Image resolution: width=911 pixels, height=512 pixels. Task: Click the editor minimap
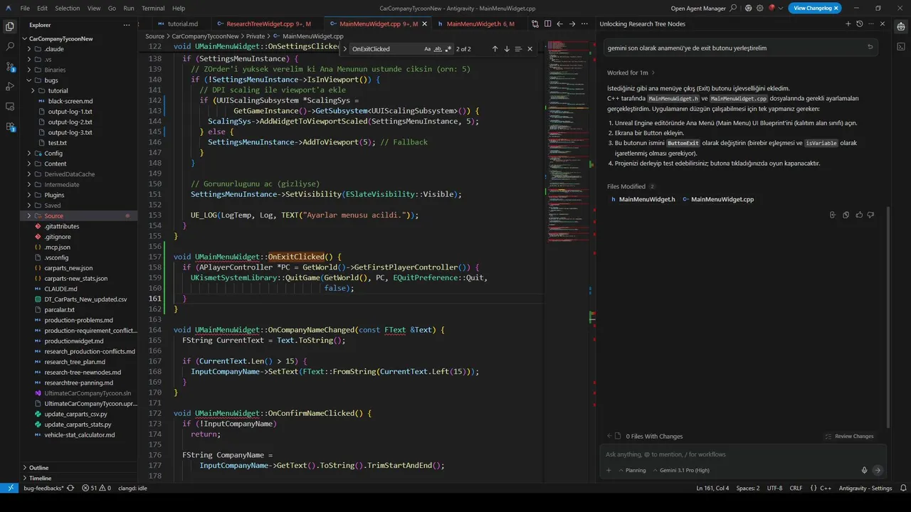(x=568, y=142)
